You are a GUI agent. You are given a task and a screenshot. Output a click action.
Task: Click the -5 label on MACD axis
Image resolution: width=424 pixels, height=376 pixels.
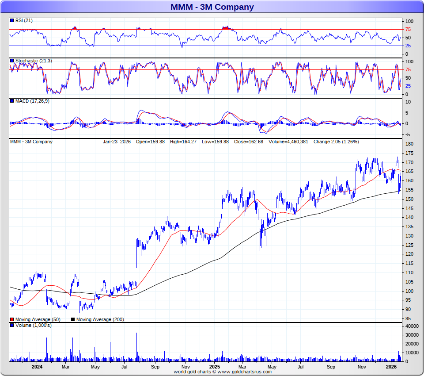(408, 134)
